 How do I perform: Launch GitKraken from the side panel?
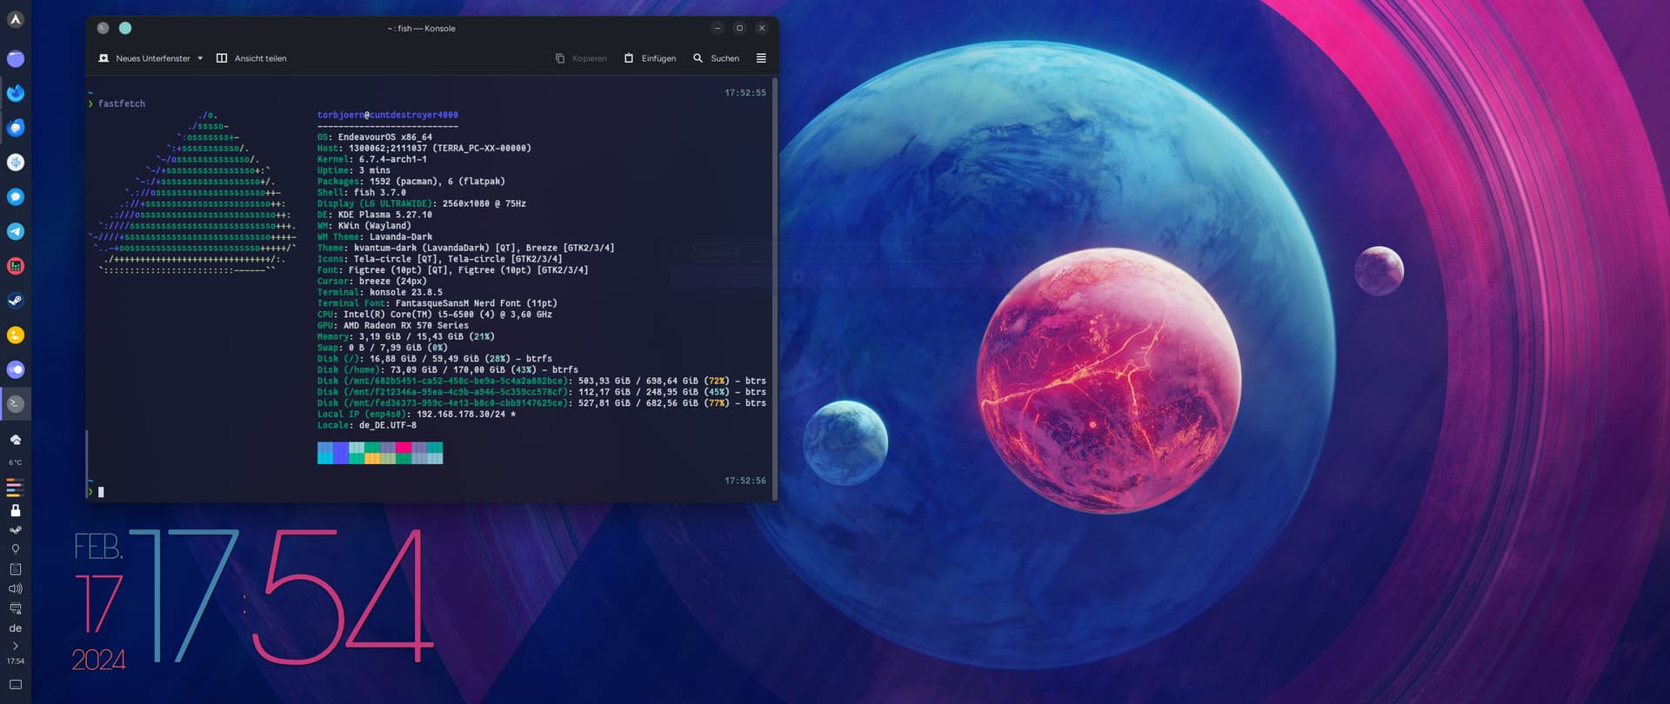16,162
